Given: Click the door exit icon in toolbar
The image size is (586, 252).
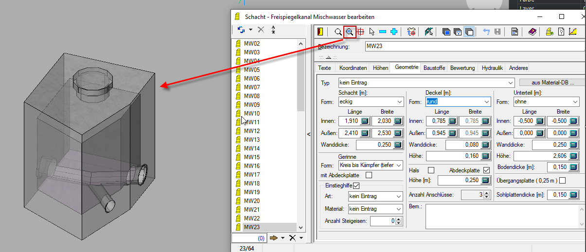Looking at the screenshot, I should pos(320,32).
